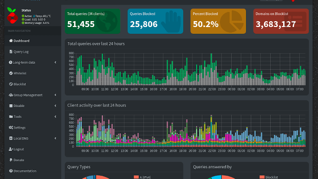Select Dashboard in the main navigation
The width and height of the screenshot is (318, 179).
click(21, 41)
